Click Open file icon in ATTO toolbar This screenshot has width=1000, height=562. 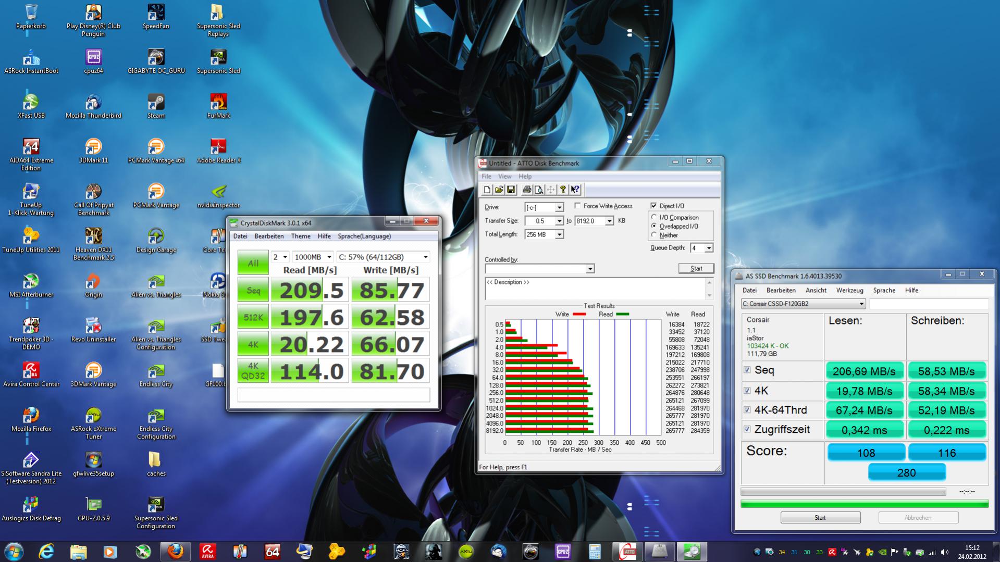click(x=499, y=190)
